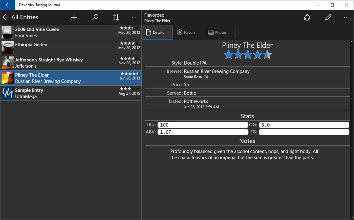Maximize the Flavordex window
The height and width of the screenshot is (220, 354).
(332, 5)
